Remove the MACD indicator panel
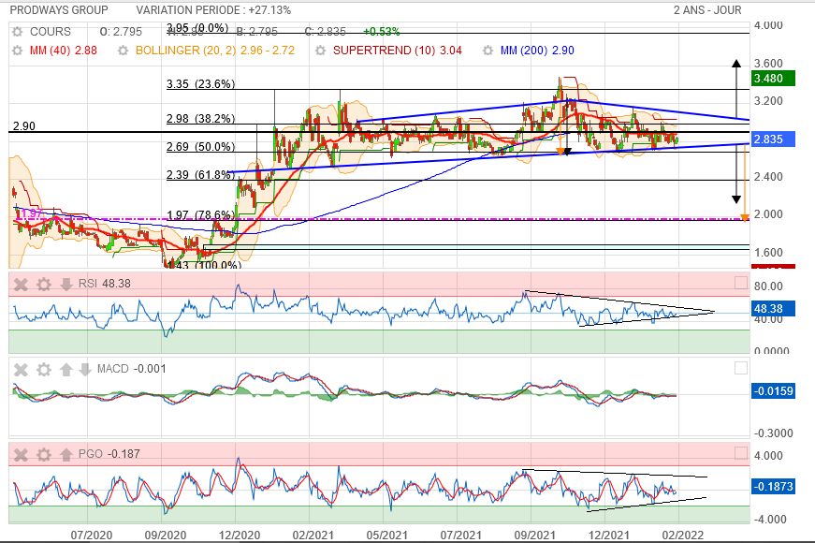815x543 pixels. [x=21, y=369]
